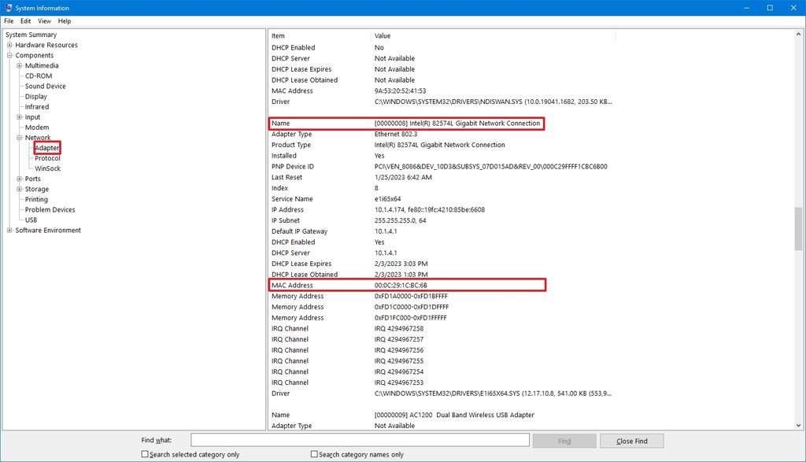The image size is (806, 462).
Task: Select the Protocol tree item
Action: pyautogui.click(x=47, y=157)
